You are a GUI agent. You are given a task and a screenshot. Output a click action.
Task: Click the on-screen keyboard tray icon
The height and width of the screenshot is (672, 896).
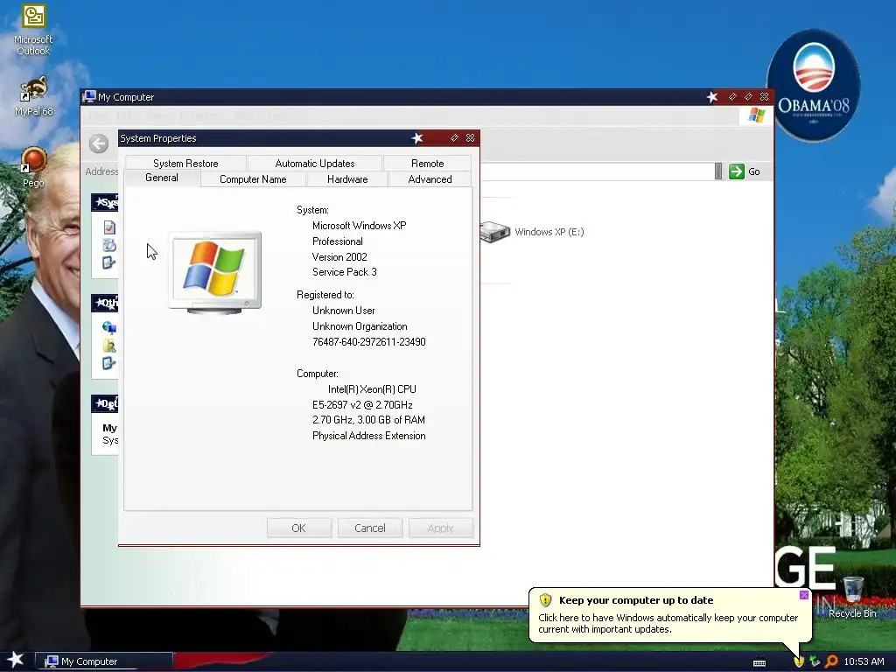click(x=759, y=662)
